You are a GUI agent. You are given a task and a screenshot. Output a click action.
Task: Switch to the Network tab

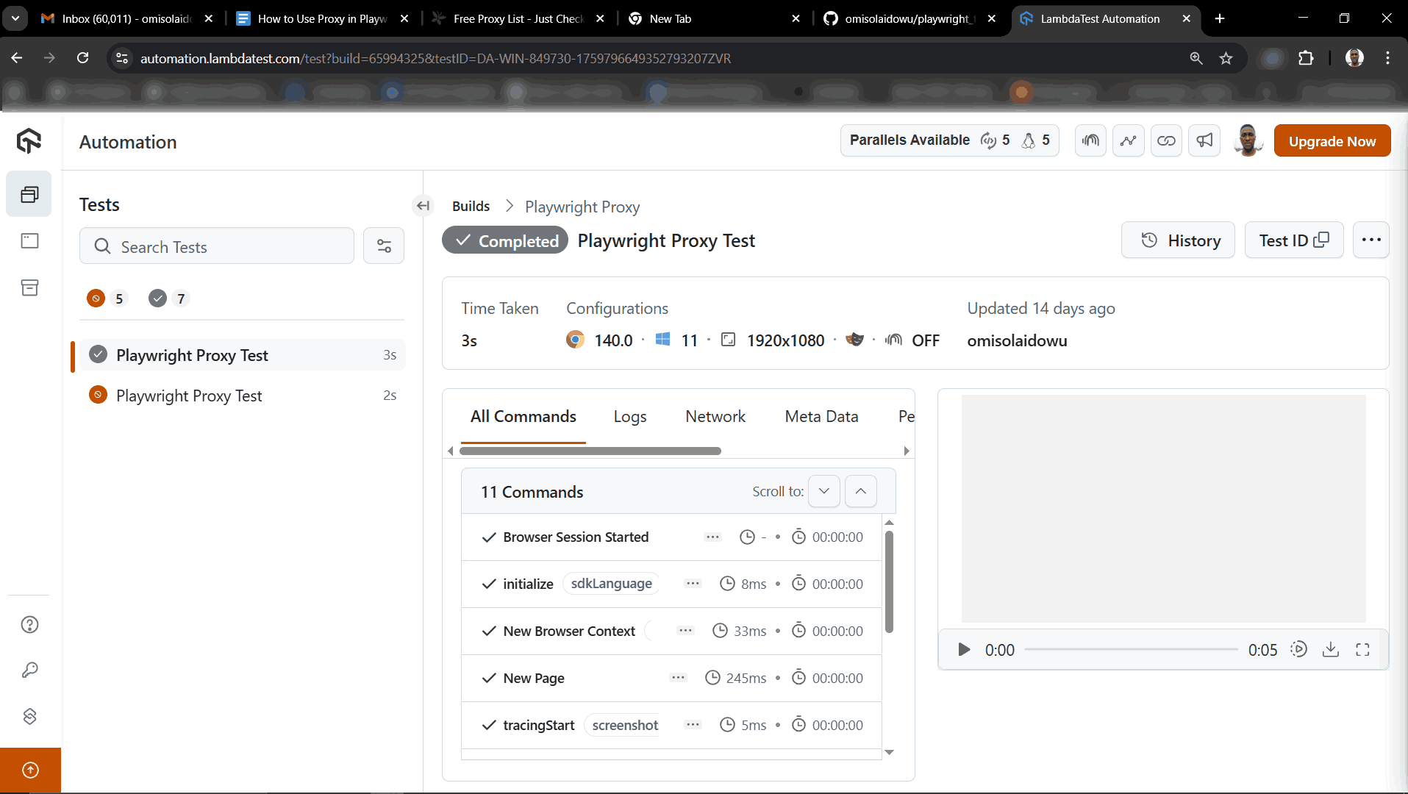[715, 417]
